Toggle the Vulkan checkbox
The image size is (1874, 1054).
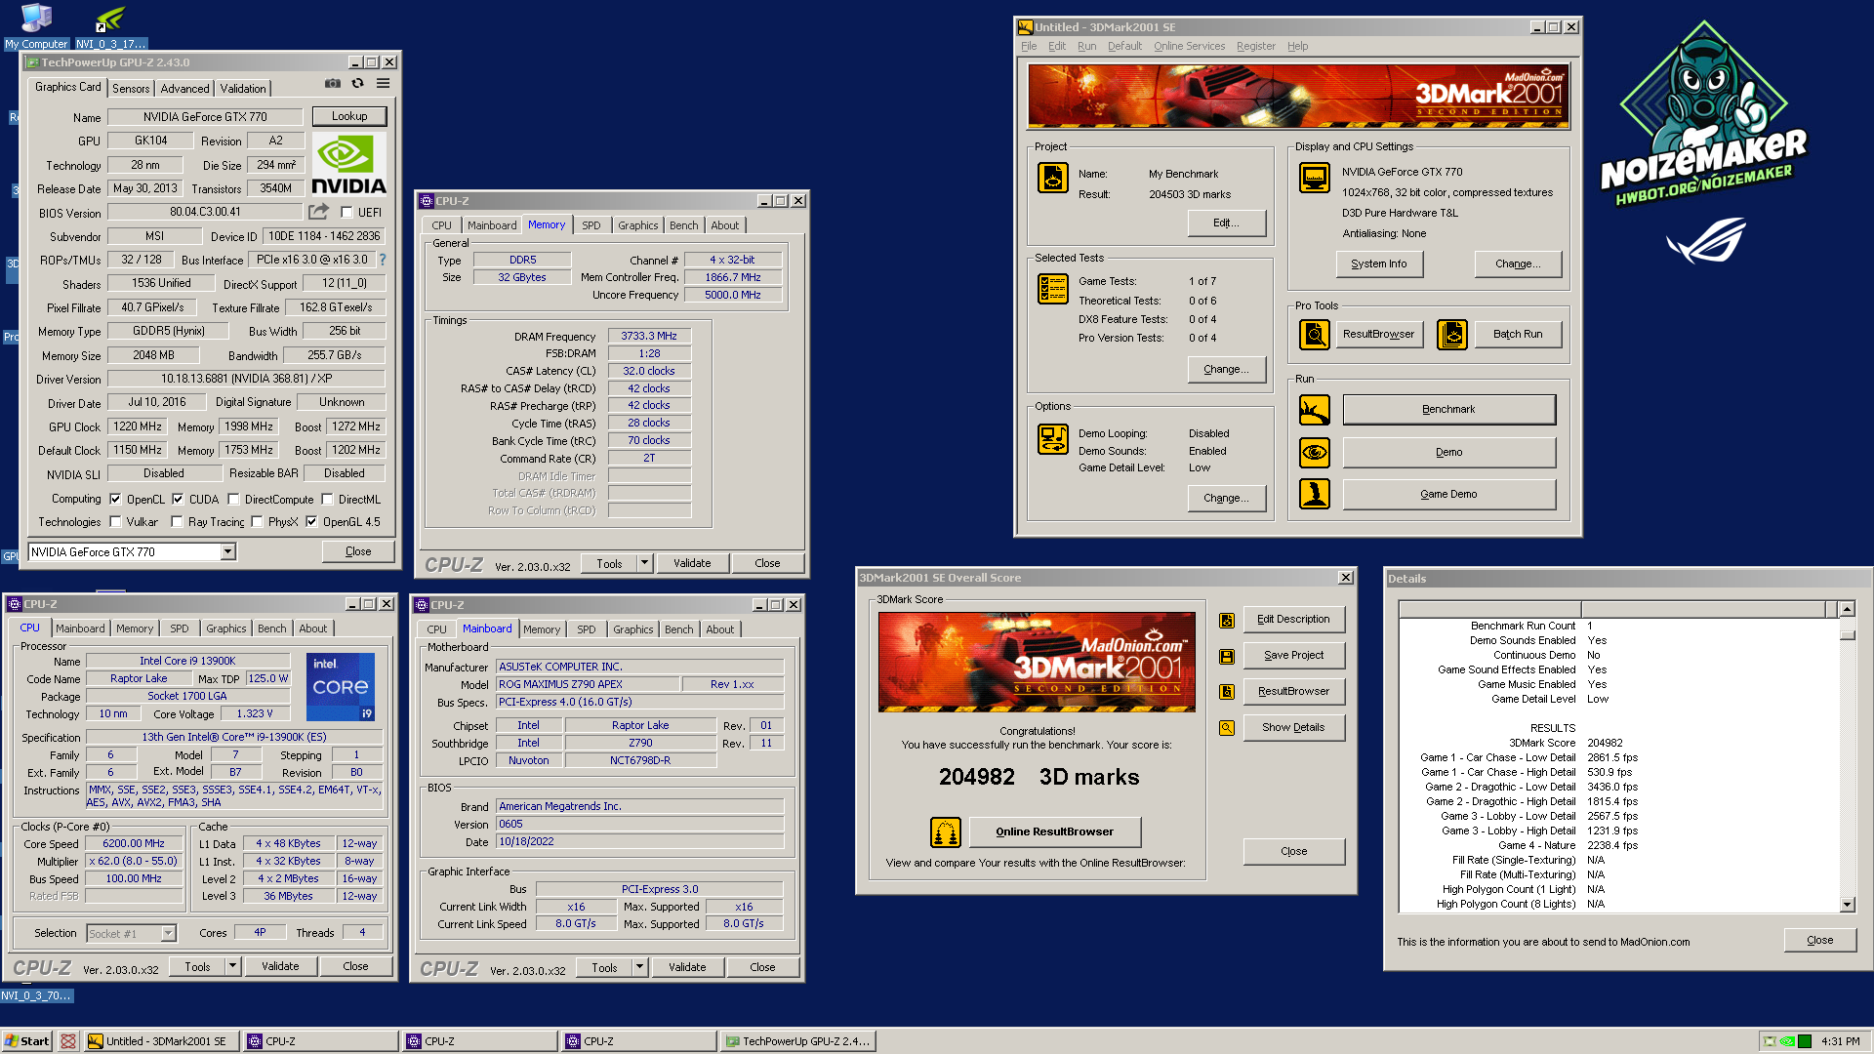coord(115,522)
